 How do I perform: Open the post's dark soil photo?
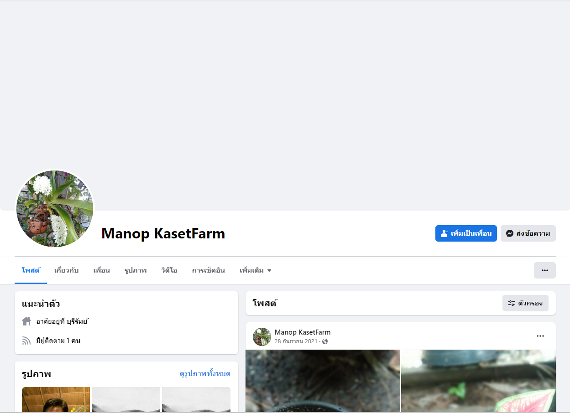point(323,381)
